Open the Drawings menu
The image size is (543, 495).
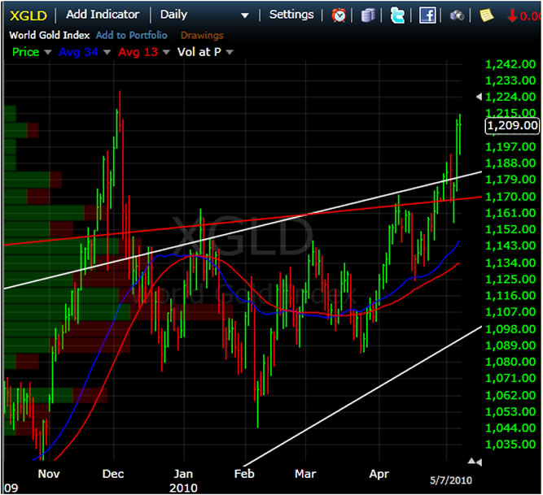(201, 35)
